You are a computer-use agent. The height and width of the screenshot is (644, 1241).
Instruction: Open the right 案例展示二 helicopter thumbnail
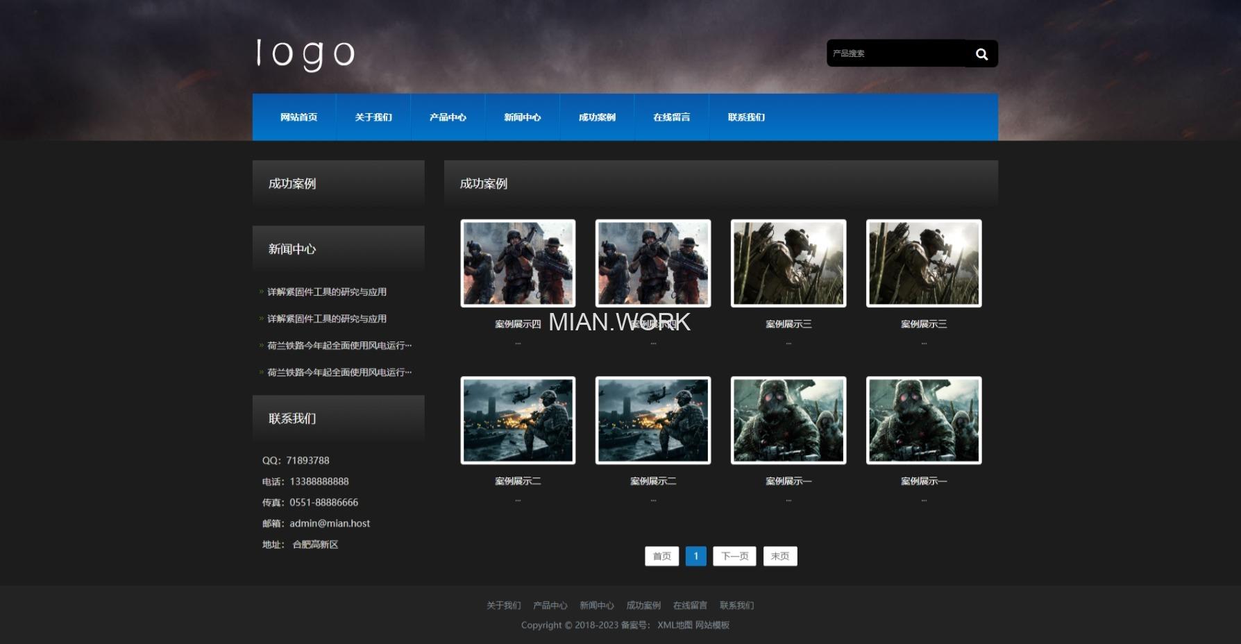(653, 421)
